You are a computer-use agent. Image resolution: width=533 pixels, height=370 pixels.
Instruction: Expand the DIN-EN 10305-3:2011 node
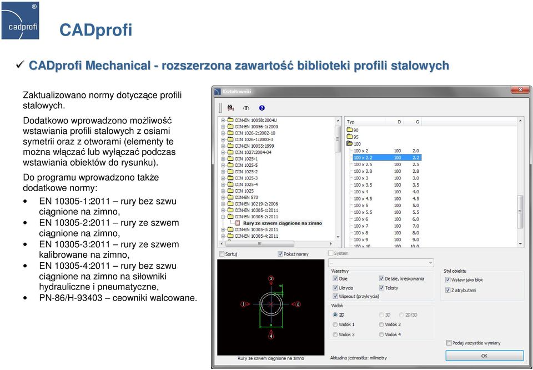(x=223, y=229)
